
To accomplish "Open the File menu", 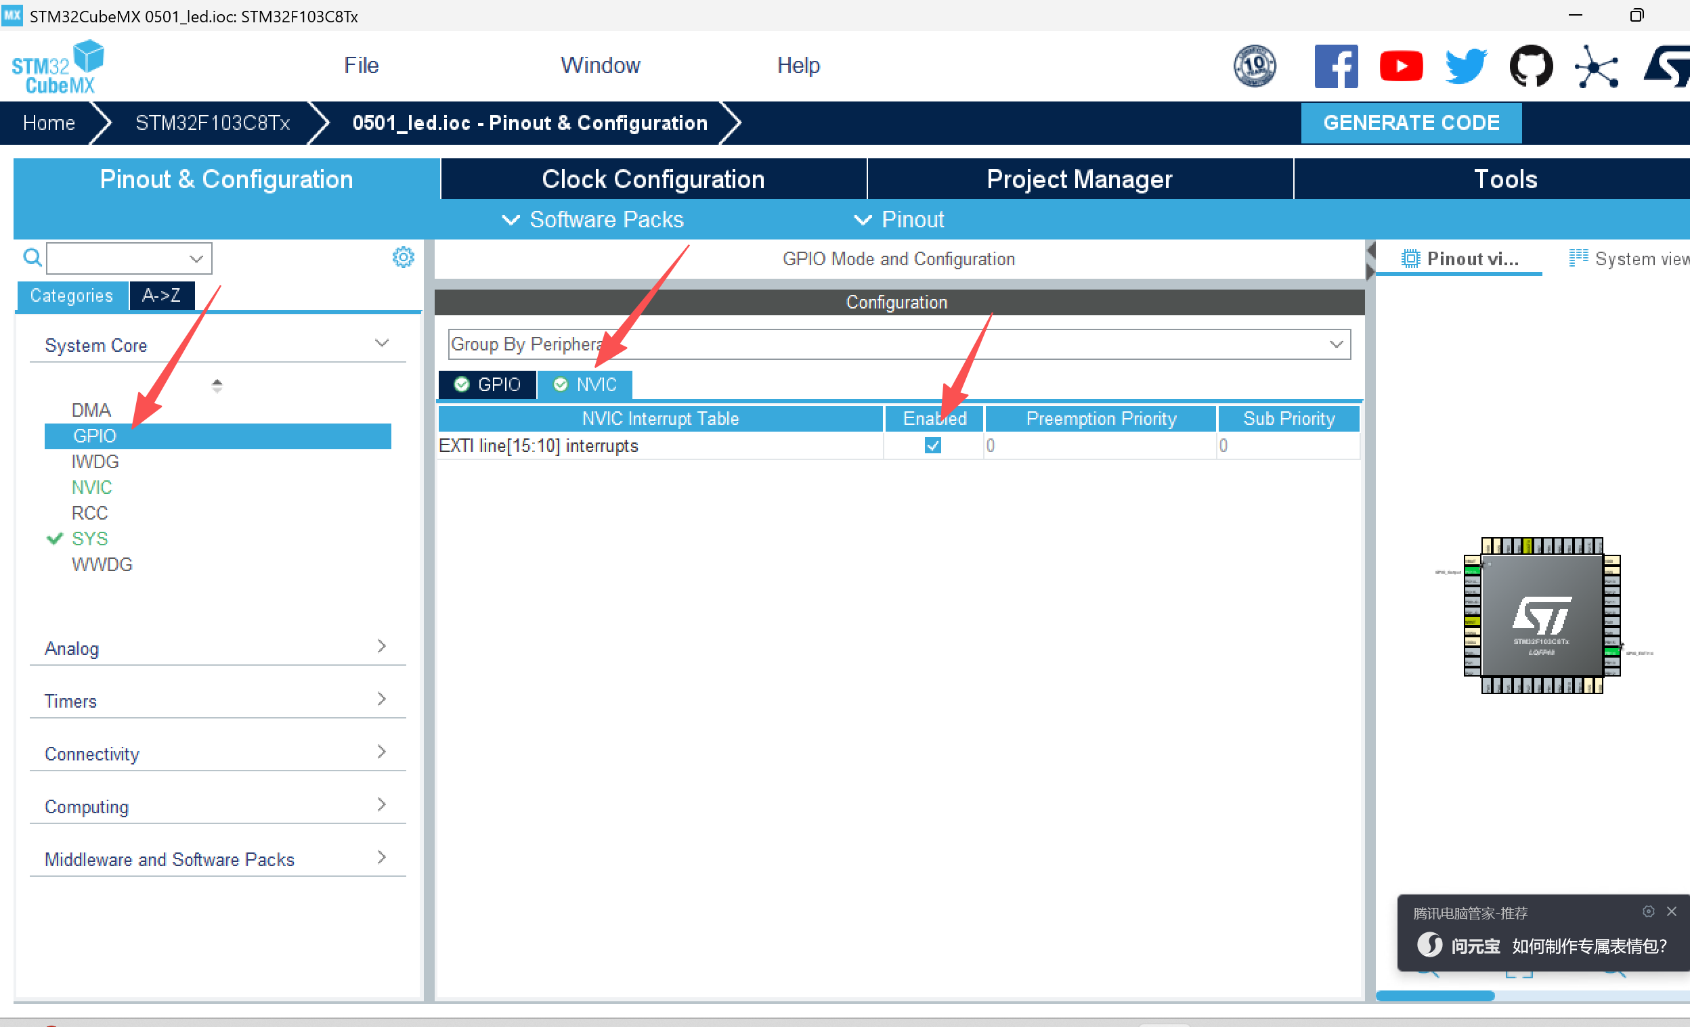I will 361,65.
